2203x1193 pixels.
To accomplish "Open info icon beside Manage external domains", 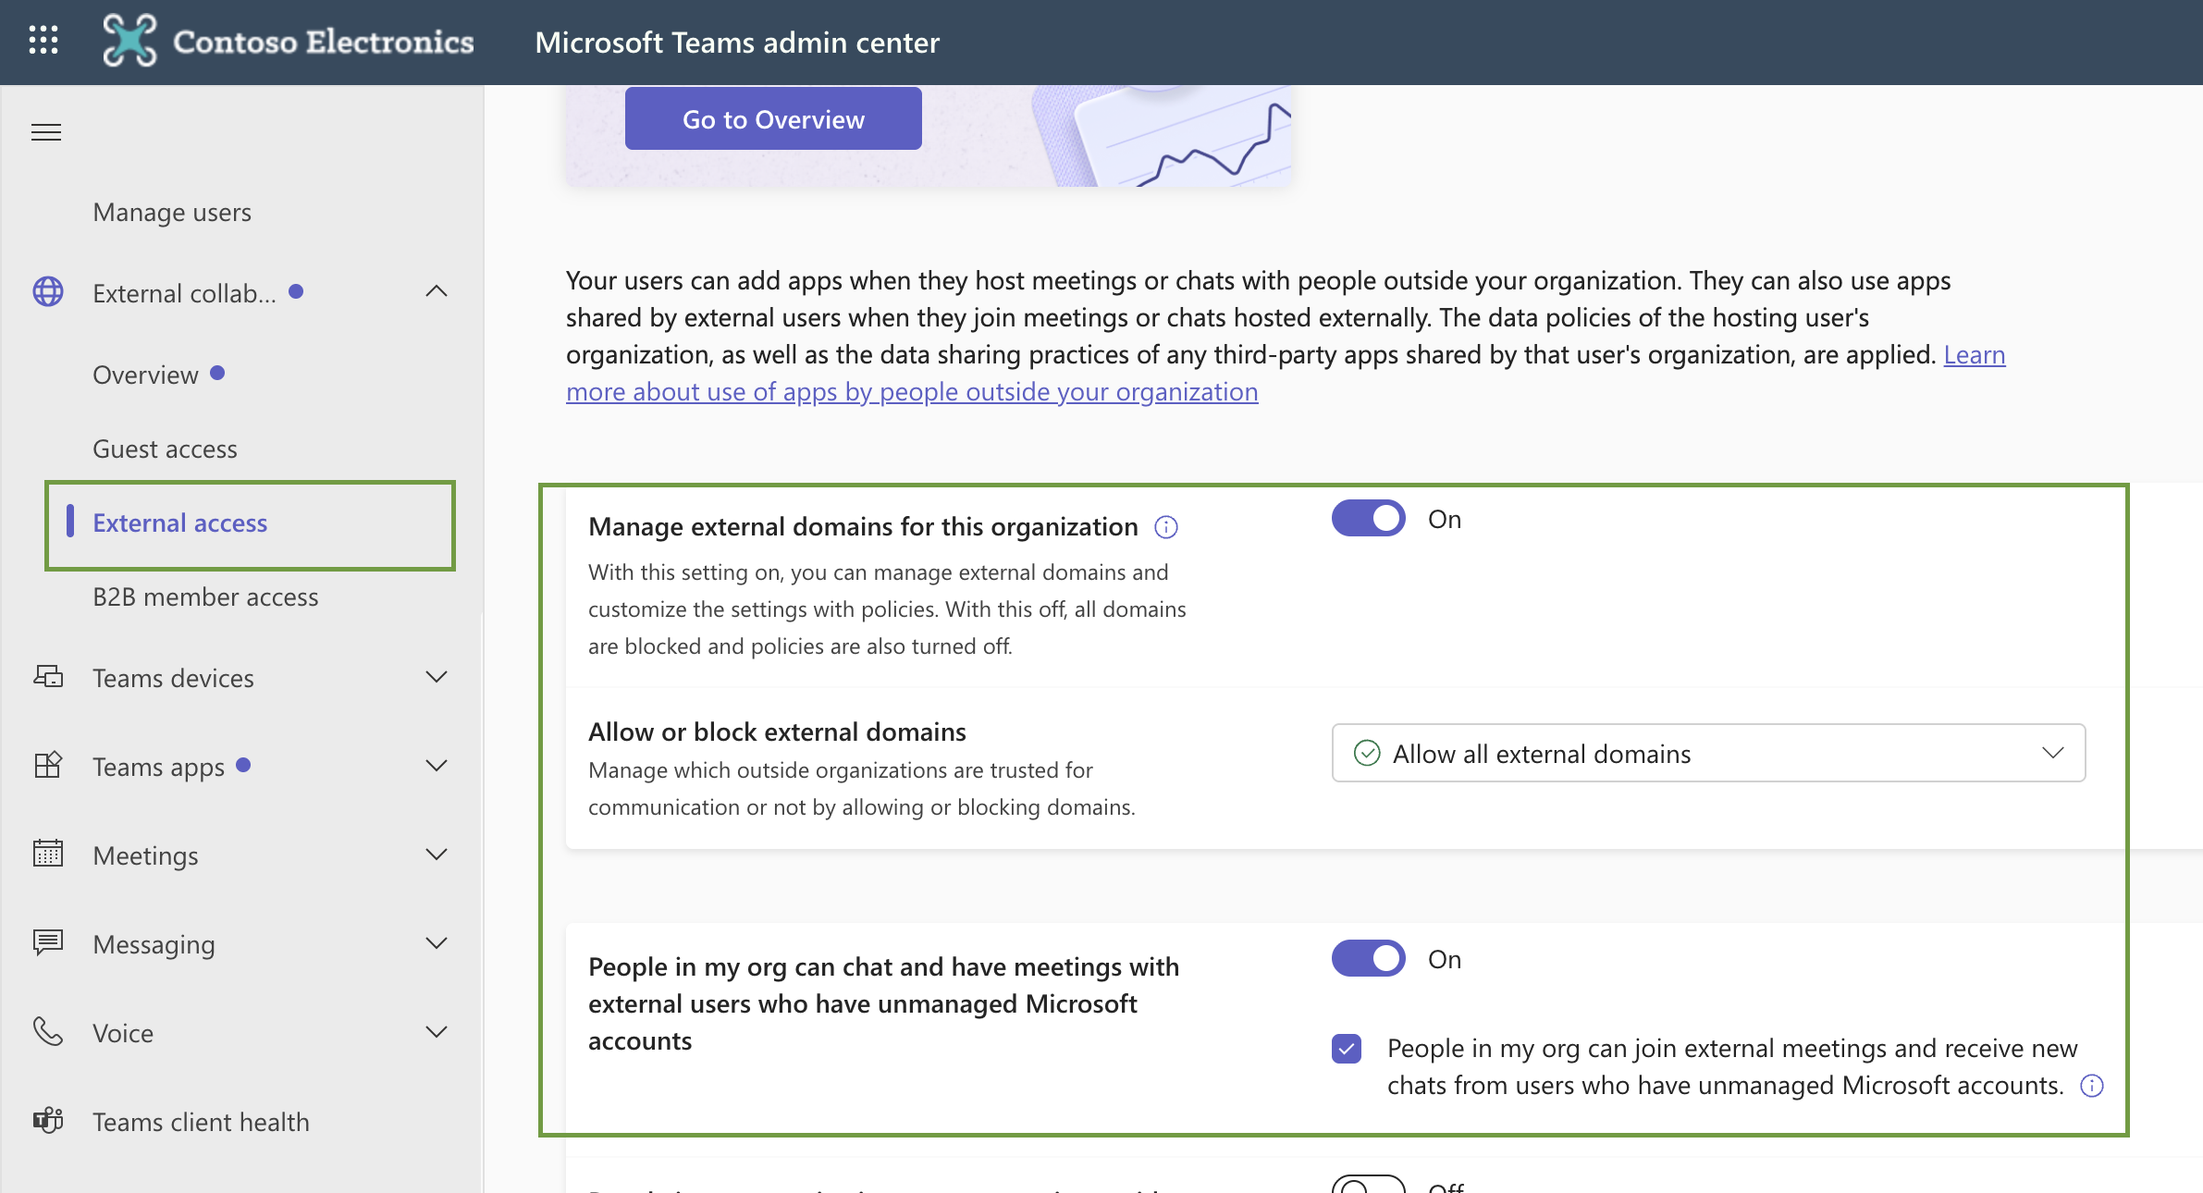I will [x=1166, y=527].
